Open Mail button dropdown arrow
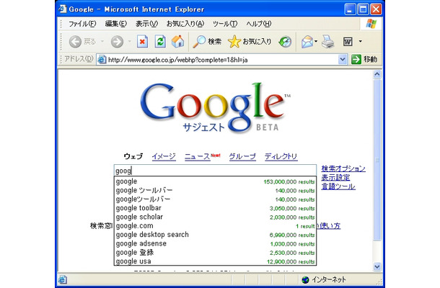 click(x=316, y=42)
